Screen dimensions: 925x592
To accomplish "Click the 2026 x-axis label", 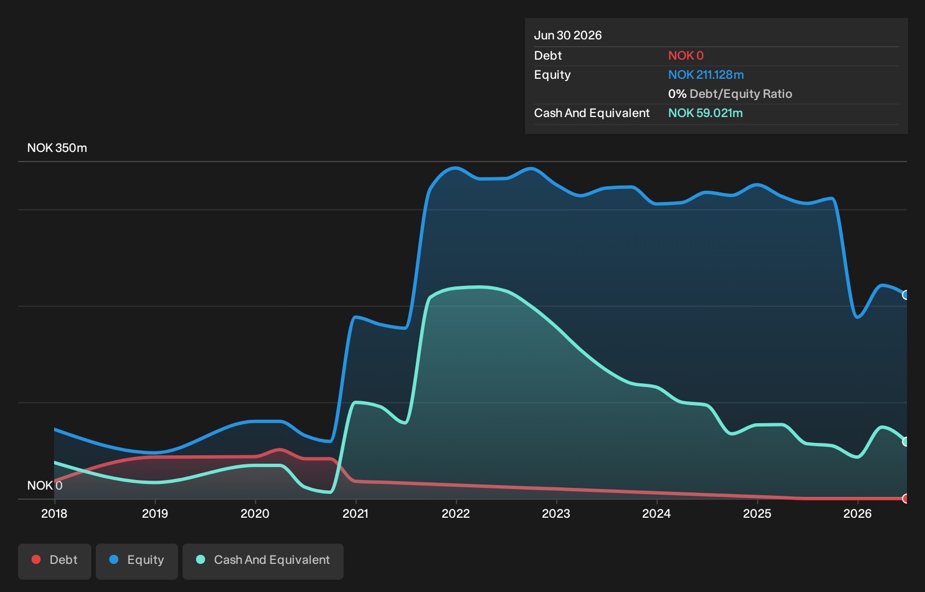I will 857,514.
